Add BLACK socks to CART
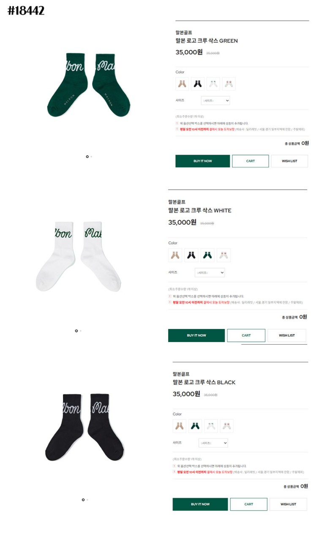This screenshot has height=542, width=313. click(249, 504)
